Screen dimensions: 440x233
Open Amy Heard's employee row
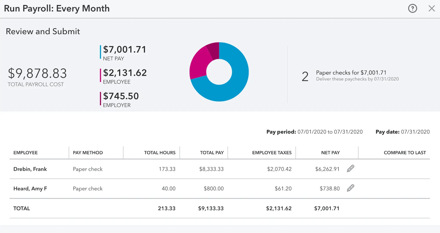point(30,188)
